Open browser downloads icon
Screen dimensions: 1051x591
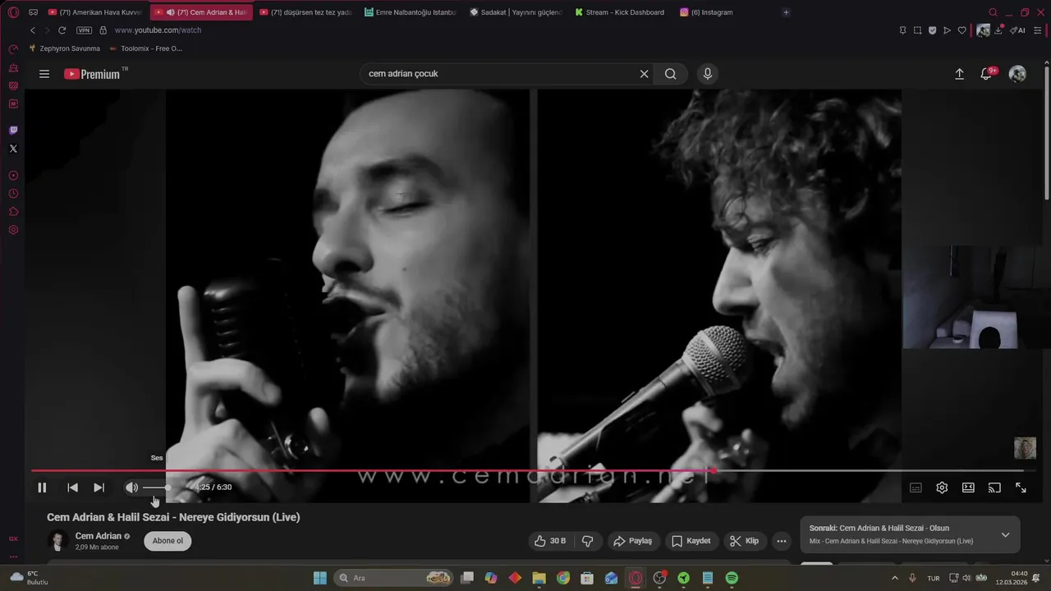click(998, 30)
